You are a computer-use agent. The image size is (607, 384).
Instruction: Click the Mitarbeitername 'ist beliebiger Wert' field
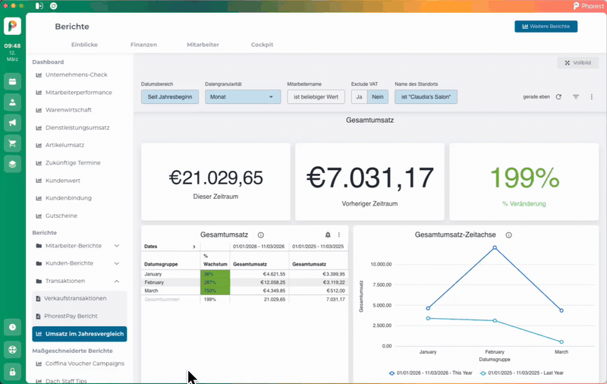pyautogui.click(x=316, y=97)
